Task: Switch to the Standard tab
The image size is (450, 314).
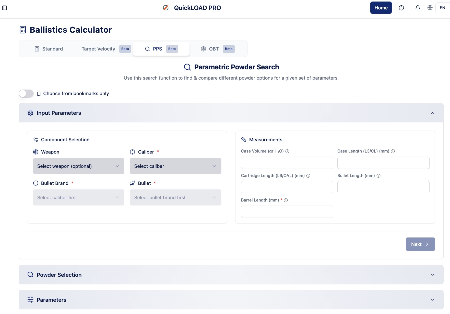Action: click(x=49, y=49)
